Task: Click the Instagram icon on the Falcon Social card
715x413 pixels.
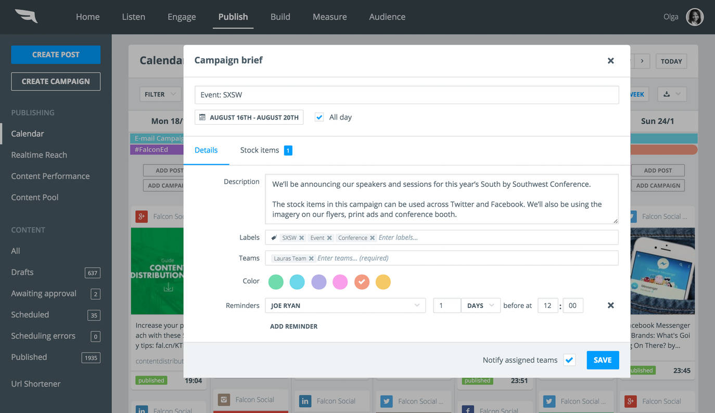Action: point(223,399)
